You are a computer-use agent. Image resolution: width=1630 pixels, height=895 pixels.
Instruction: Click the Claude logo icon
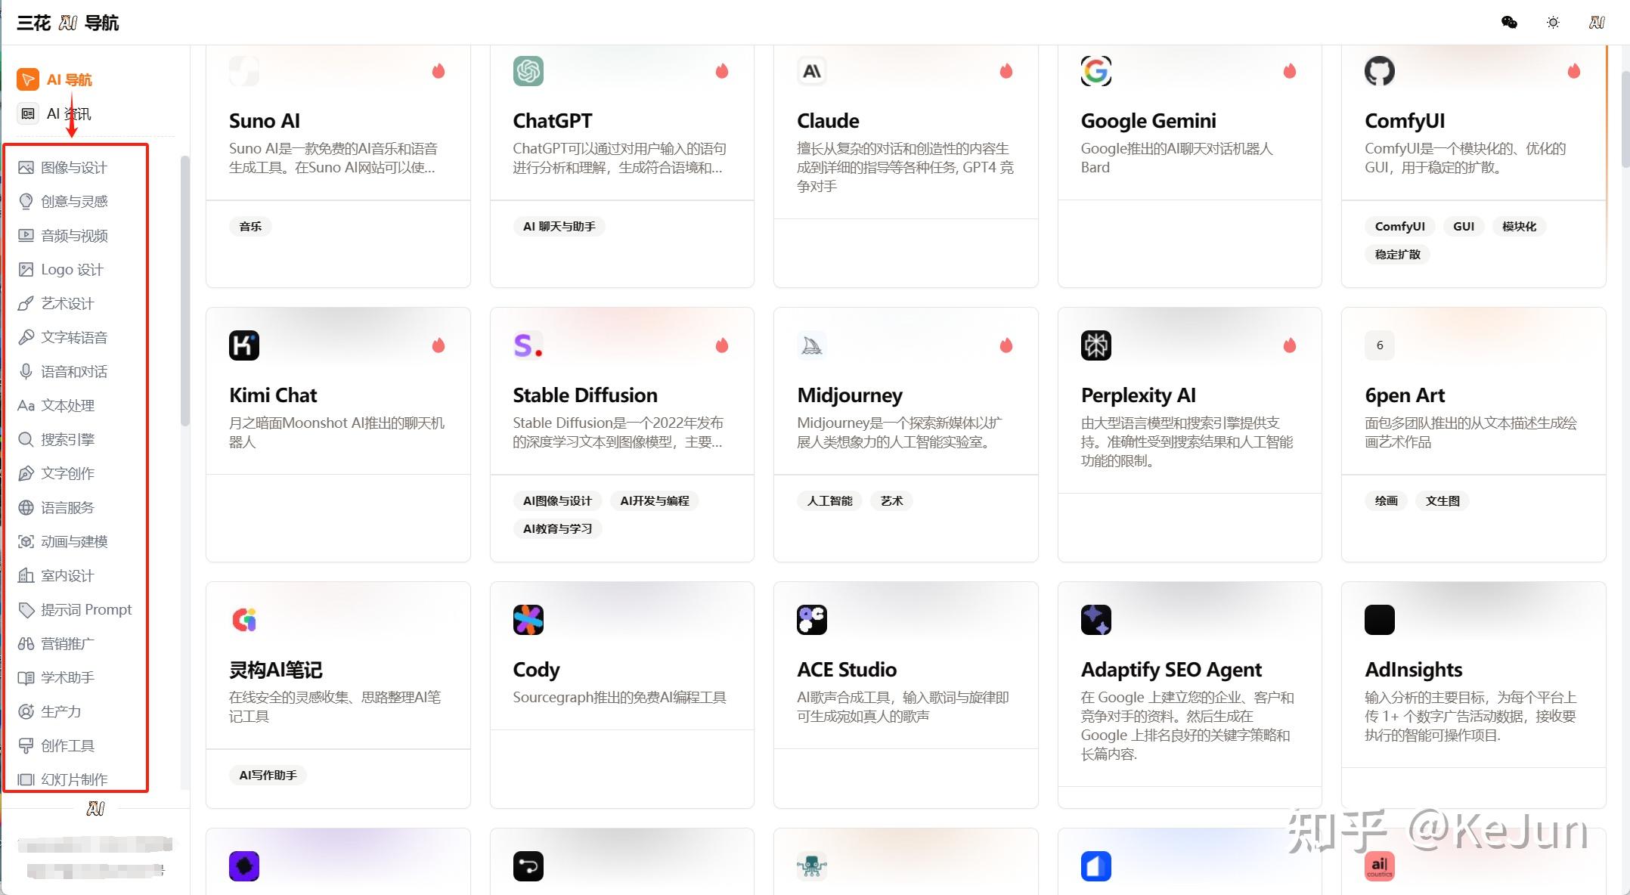point(812,71)
